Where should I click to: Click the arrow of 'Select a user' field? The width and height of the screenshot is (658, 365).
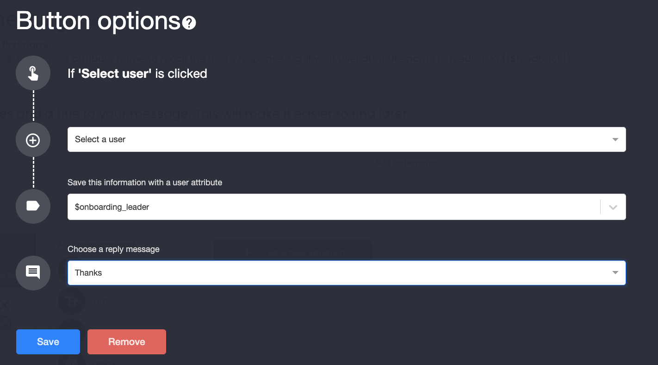(x=615, y=139)
